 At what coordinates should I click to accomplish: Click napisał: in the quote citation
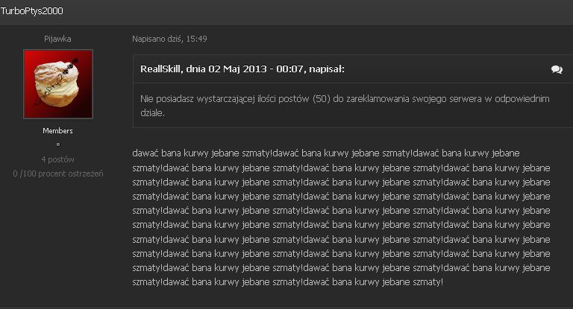click(x=327, y=69)
